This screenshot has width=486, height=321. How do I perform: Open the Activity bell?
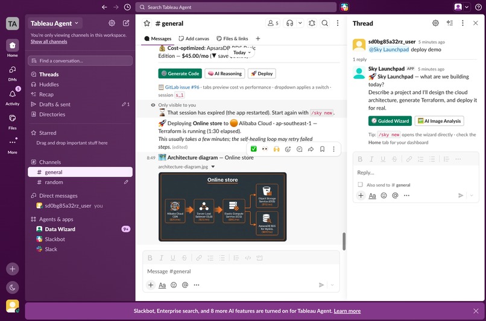click(x=13, y=97)
